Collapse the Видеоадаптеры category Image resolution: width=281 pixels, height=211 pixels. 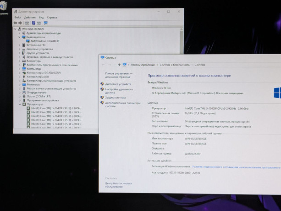(20, 37)
